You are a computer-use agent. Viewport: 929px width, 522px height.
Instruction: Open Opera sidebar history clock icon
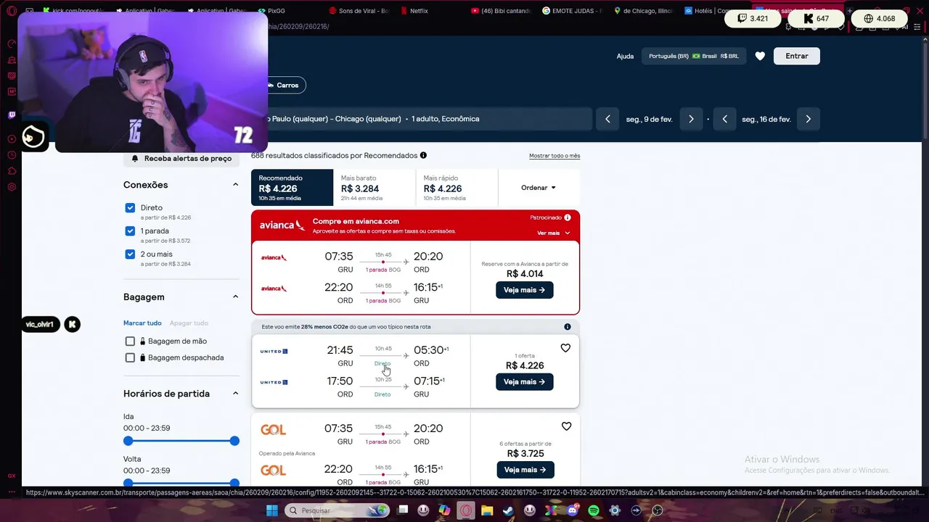click(x=12, y=155)
